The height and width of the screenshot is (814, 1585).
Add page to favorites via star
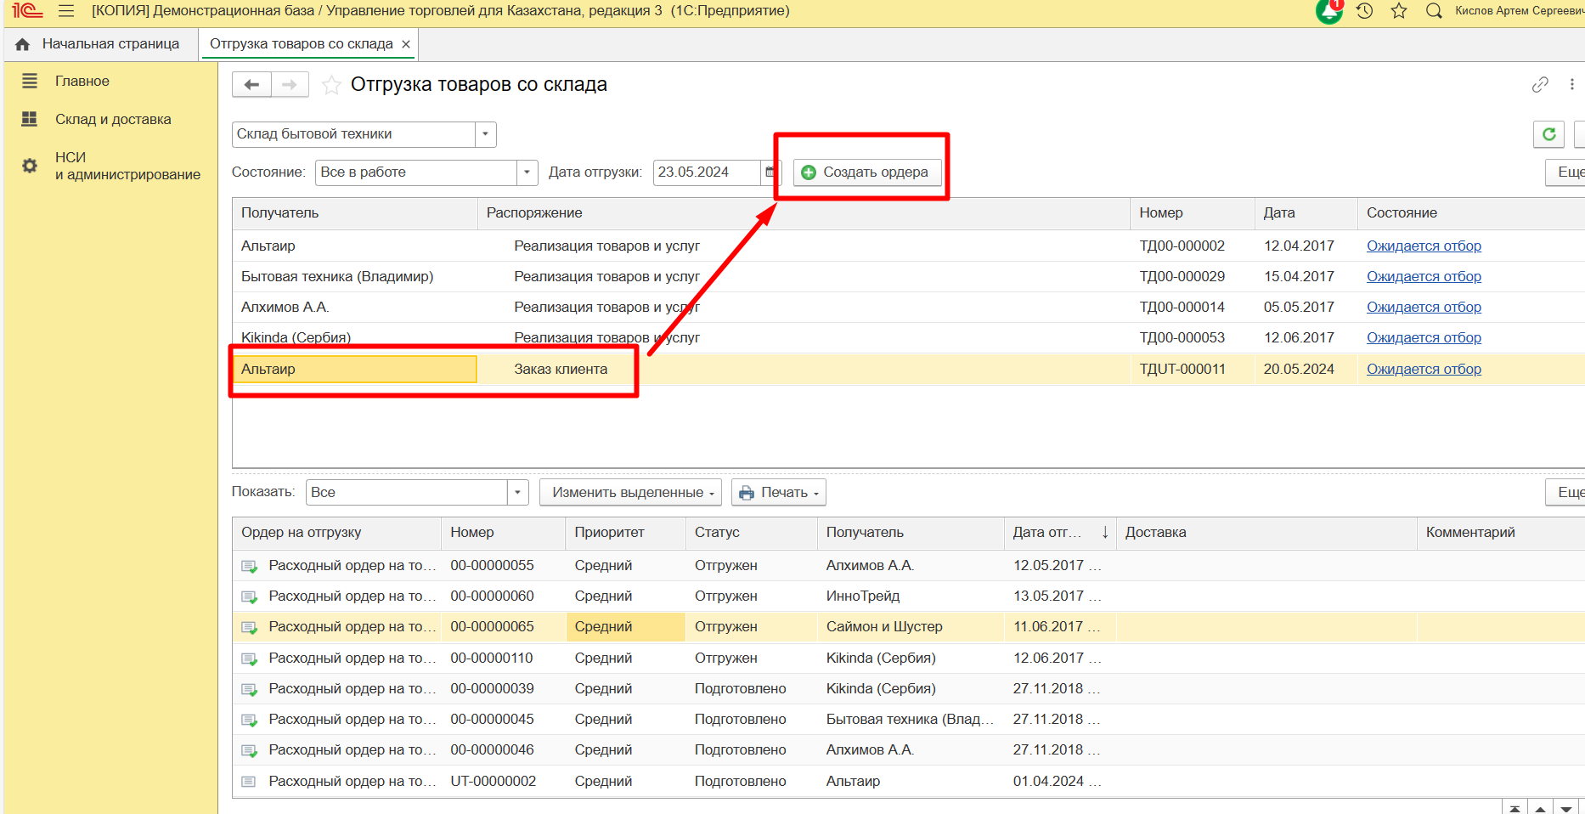click(331, 85)
